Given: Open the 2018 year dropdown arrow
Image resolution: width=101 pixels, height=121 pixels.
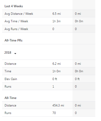Looking at the screenshot, I should coord(15,54).
